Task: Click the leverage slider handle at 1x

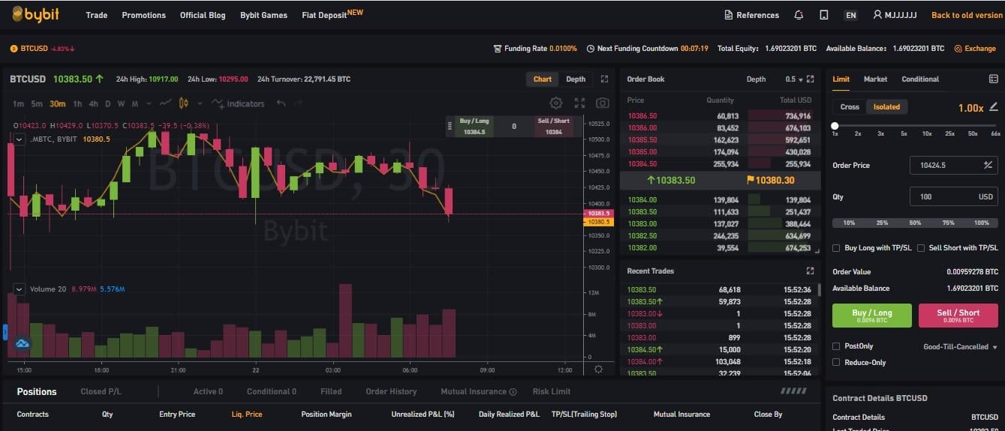Action: coord(835,125)
